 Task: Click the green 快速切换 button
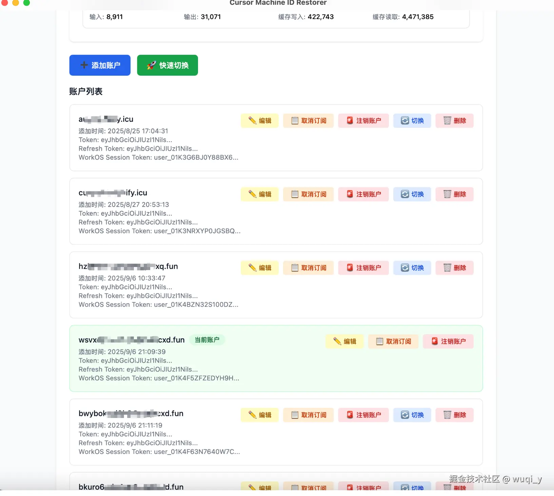167,65
